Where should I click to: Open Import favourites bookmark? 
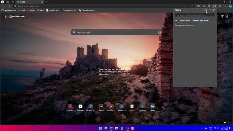pyautogui.click(x=9, y=11)
